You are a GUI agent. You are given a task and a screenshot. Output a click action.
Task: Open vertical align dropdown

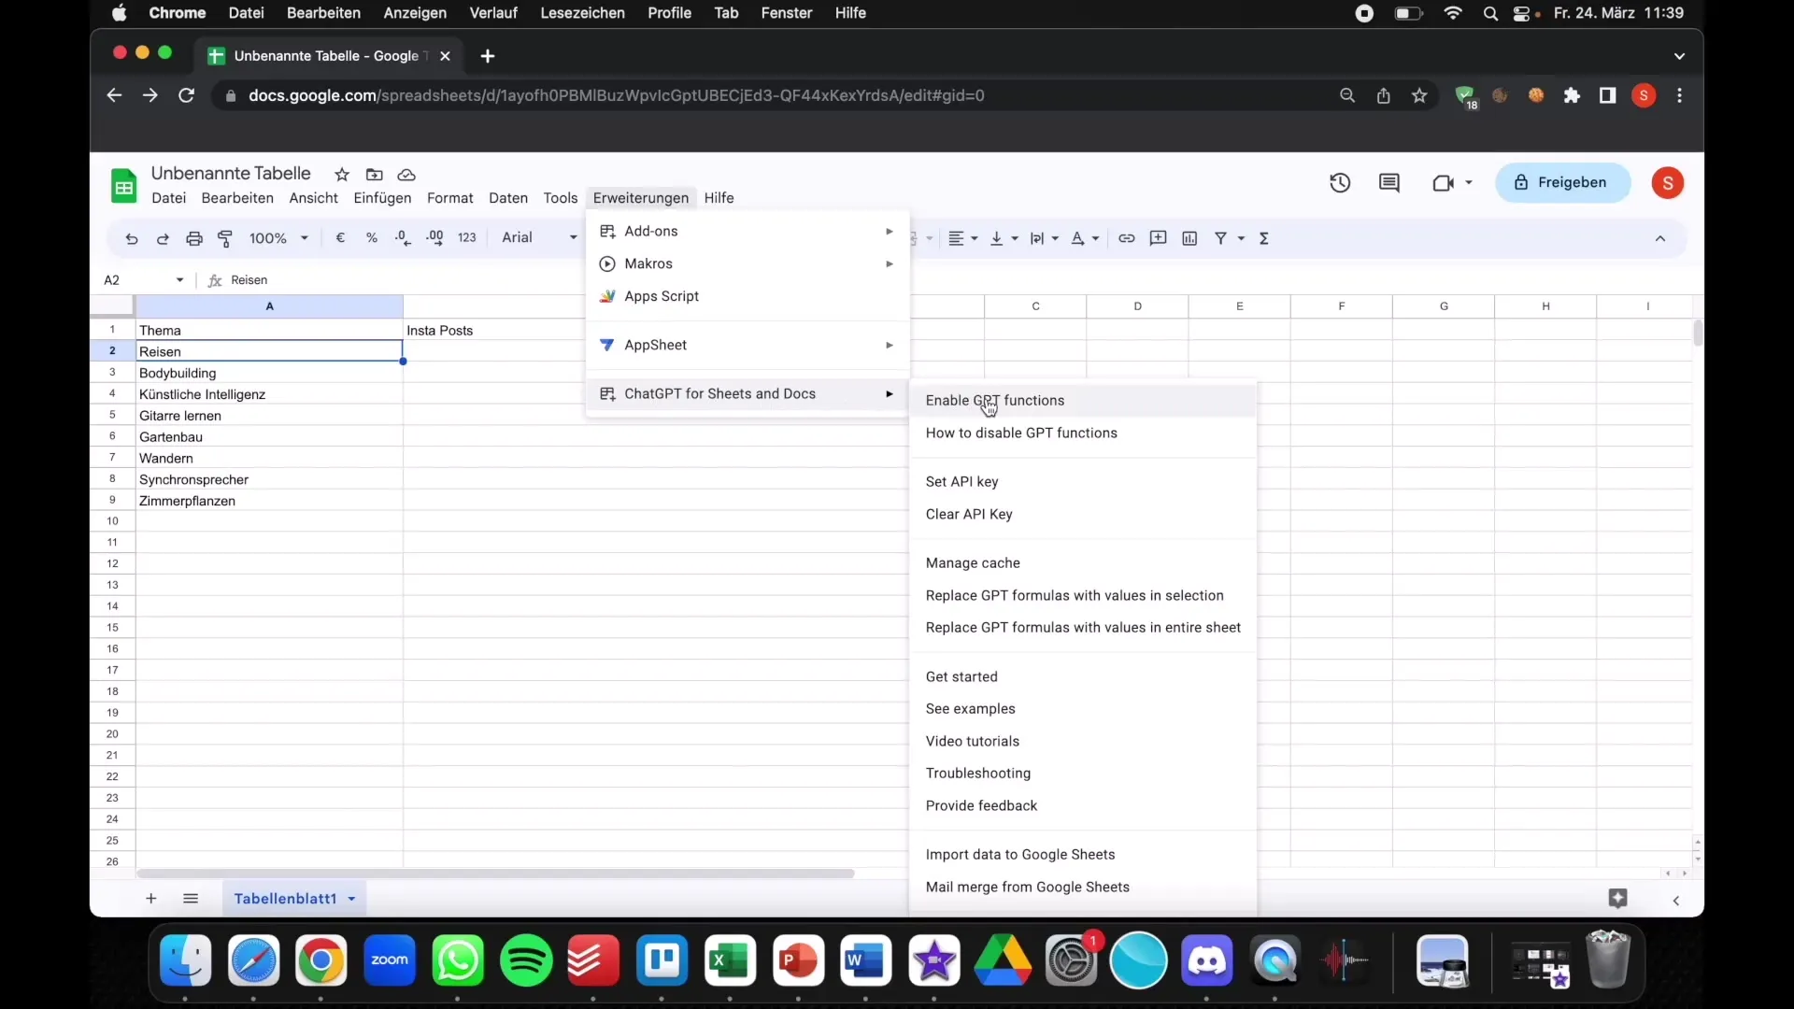(x=1004, y=238)
